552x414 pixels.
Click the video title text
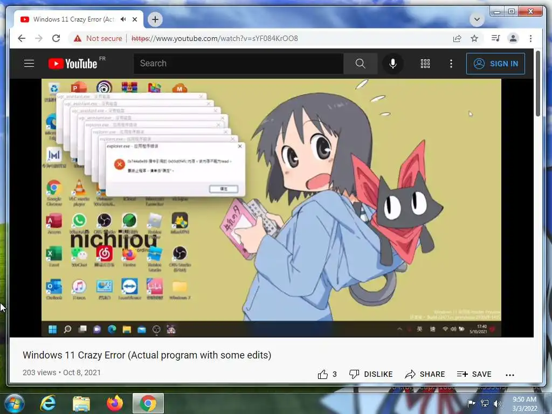pos(147,355)
